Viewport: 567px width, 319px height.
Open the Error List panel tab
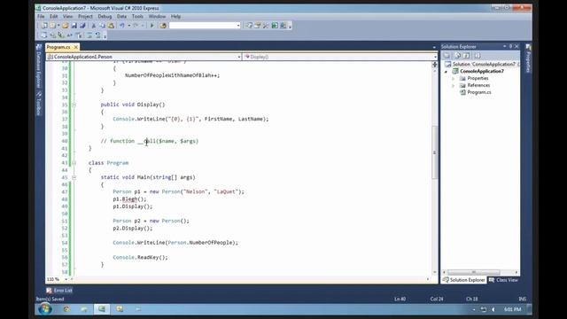tap(59, 291)
